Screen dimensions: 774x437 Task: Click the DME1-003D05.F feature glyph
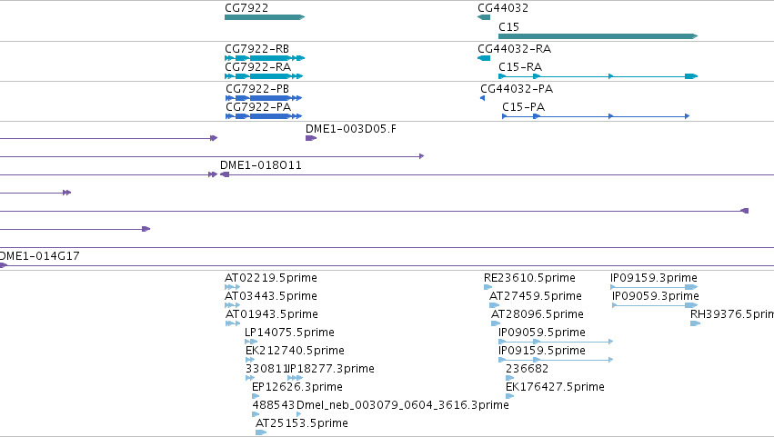tap(311, 138)
